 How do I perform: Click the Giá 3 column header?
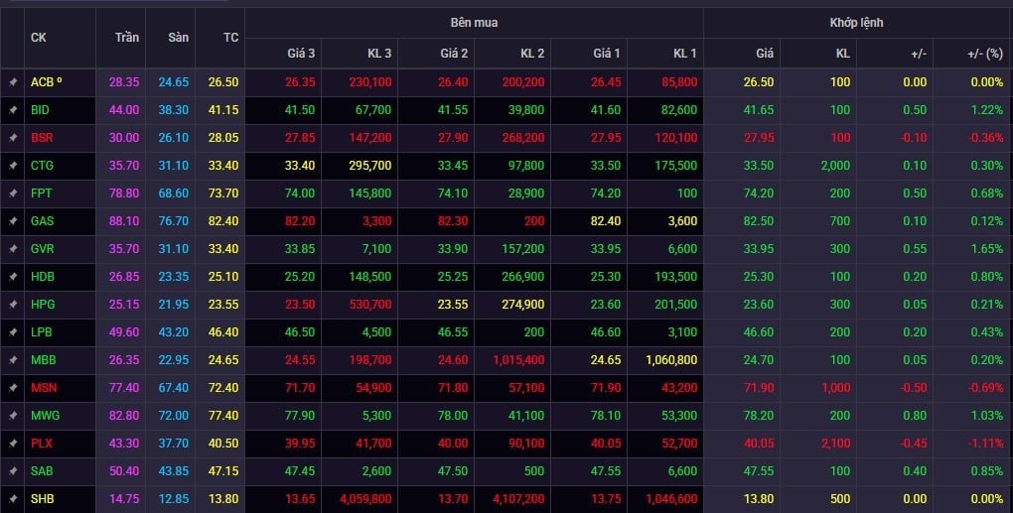[x=301, y=53]
